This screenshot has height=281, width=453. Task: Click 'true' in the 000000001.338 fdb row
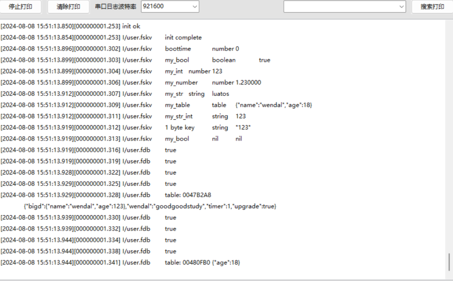click(x=170, y=251)
